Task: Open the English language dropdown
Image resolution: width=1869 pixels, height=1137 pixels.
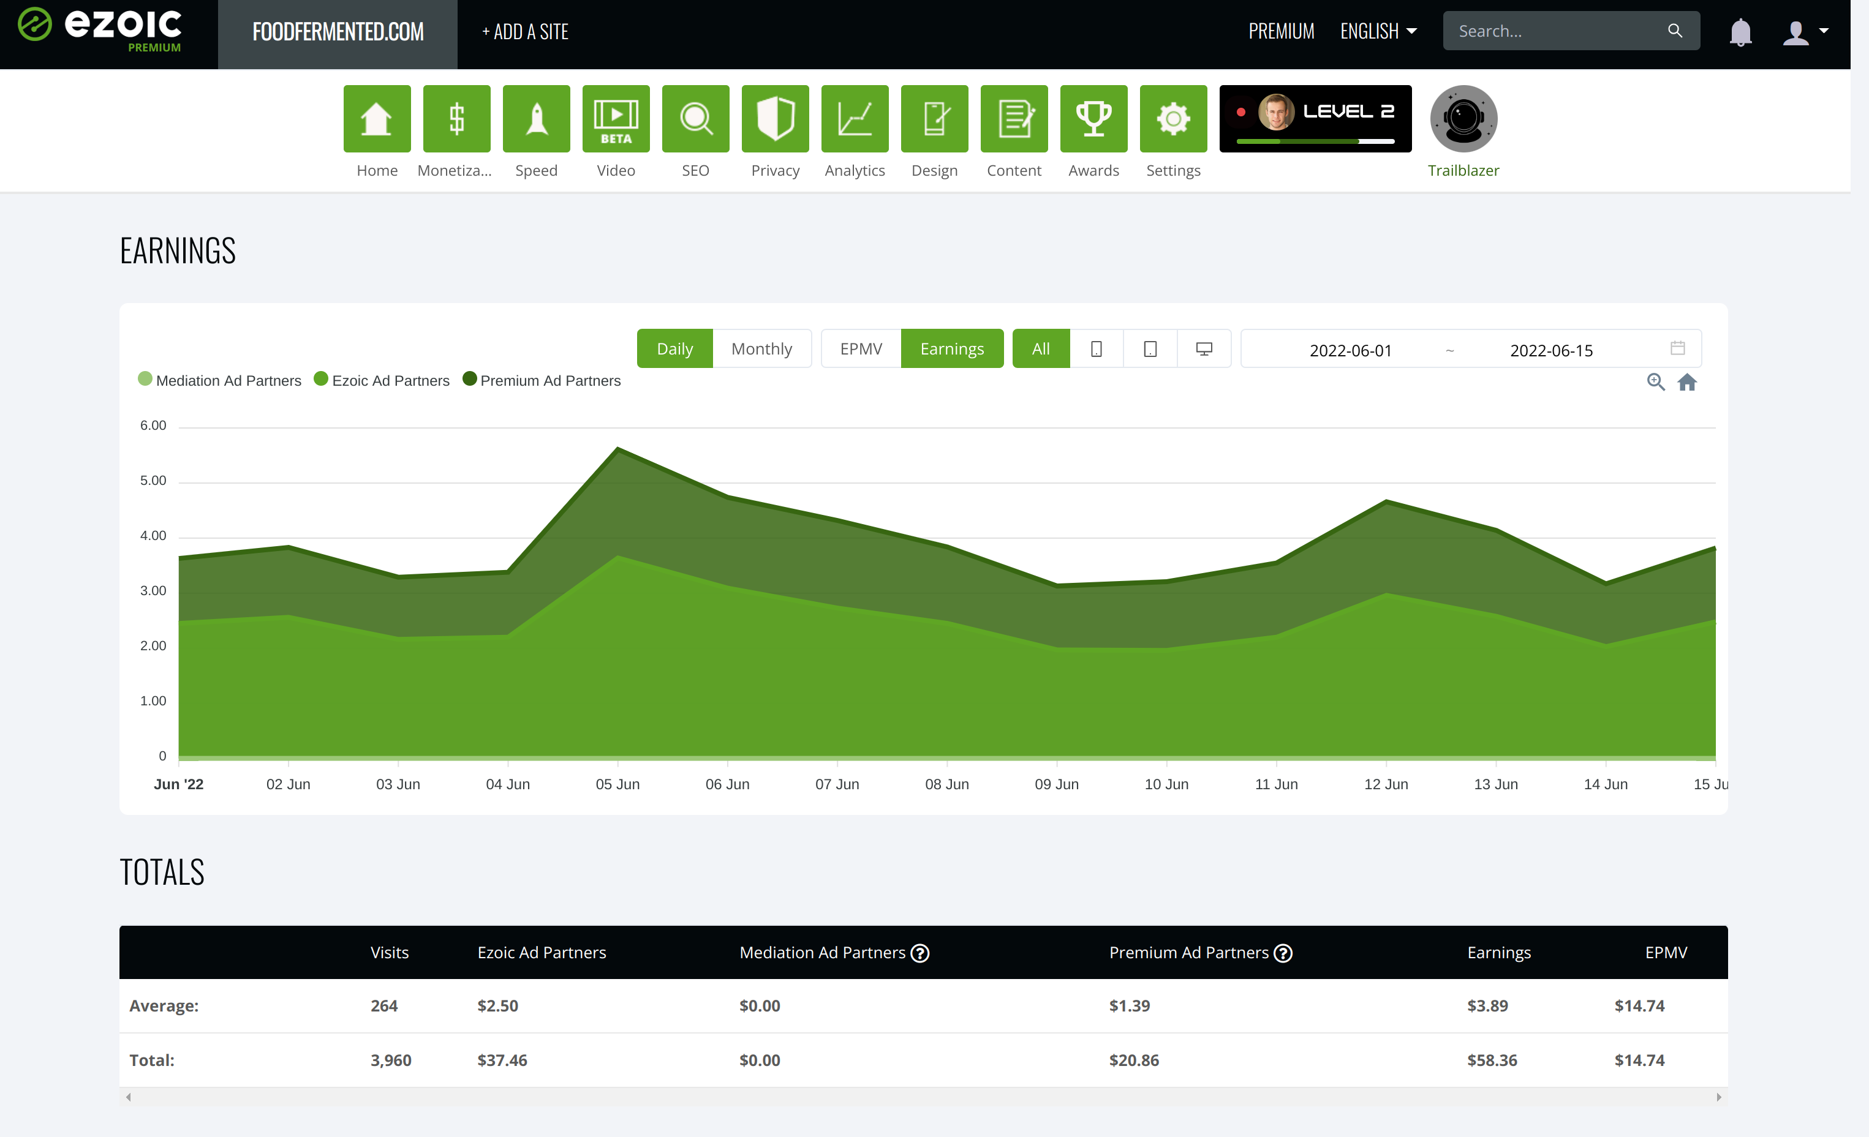Action: [x=1378, y=31]
